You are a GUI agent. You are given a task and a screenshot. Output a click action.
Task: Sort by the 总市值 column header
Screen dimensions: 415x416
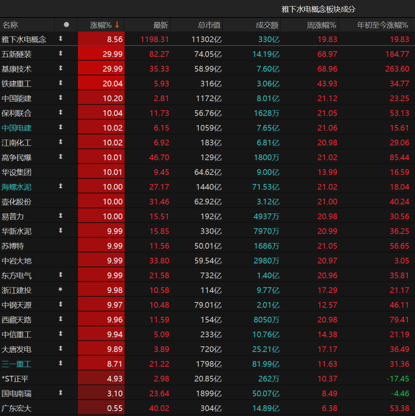tap(208, 25)
